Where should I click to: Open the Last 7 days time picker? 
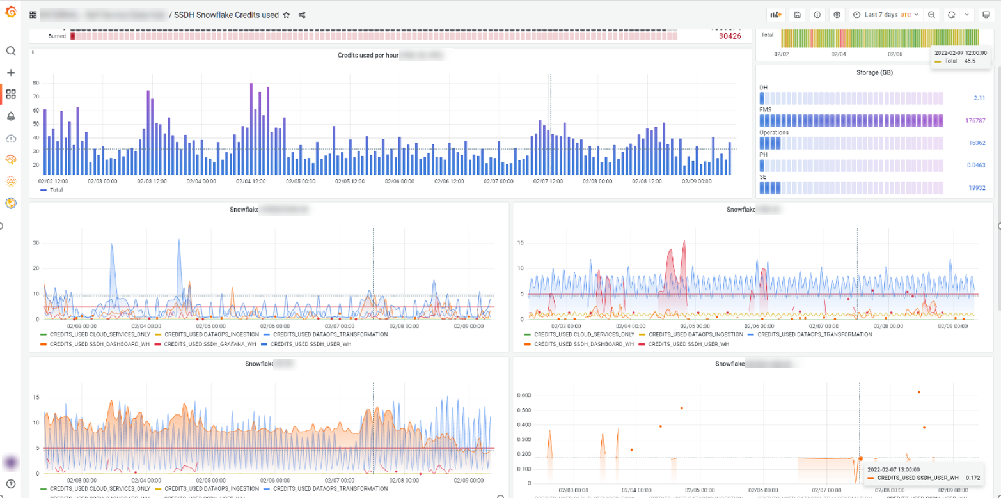point(885,15)
